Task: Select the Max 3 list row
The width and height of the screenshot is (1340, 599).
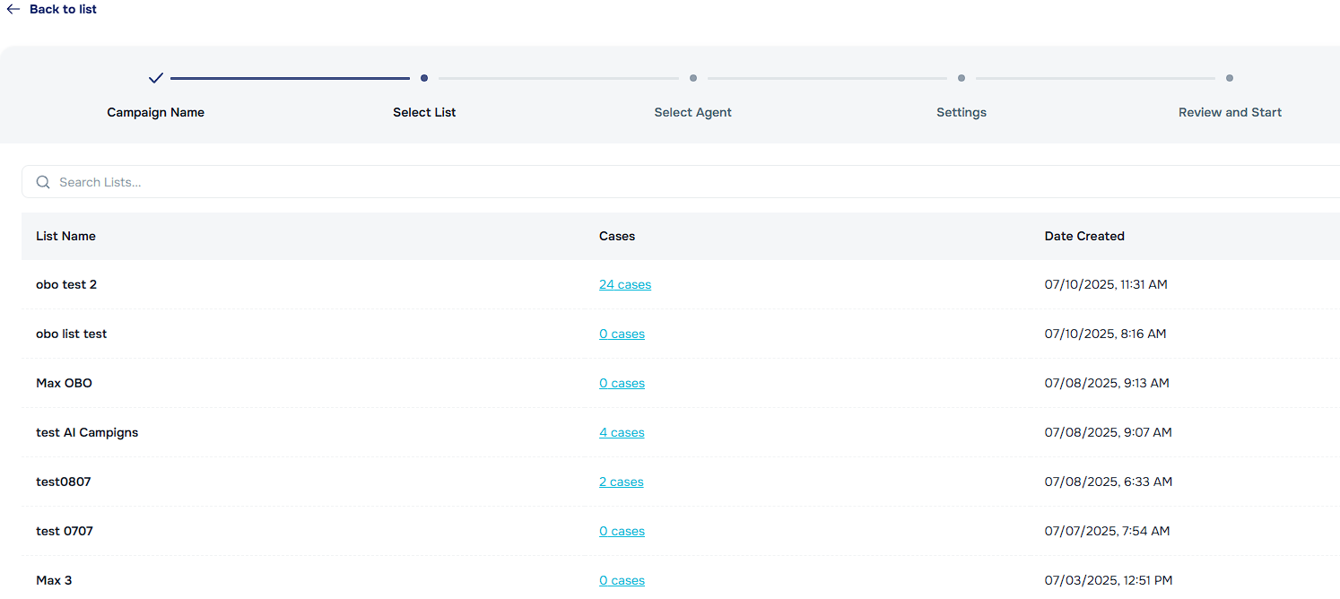Action: [54, 580]
